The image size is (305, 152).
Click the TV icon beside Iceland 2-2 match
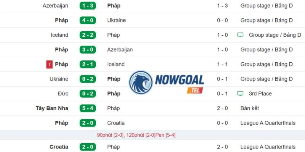coord(240,35)
